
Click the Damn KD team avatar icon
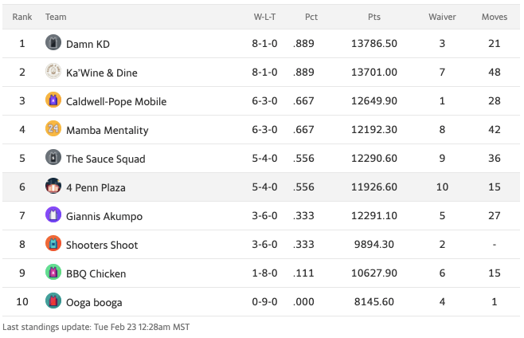tap(53, 43)
